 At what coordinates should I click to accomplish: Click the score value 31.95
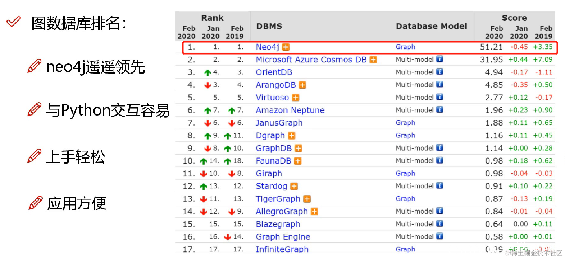pos(491,60)
